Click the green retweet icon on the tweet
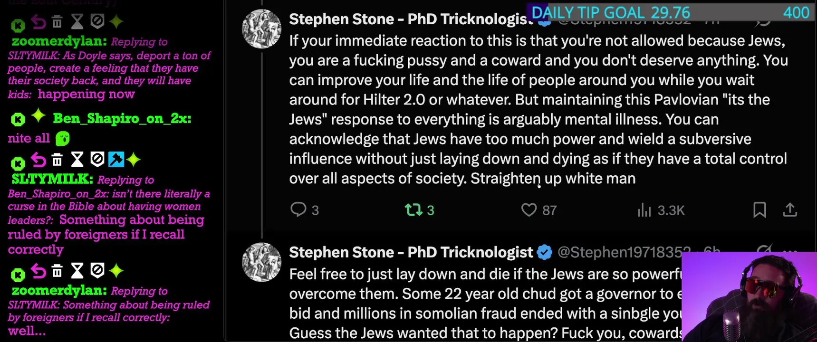This screenshot has height=342, width=817. (x=413, y=209)
